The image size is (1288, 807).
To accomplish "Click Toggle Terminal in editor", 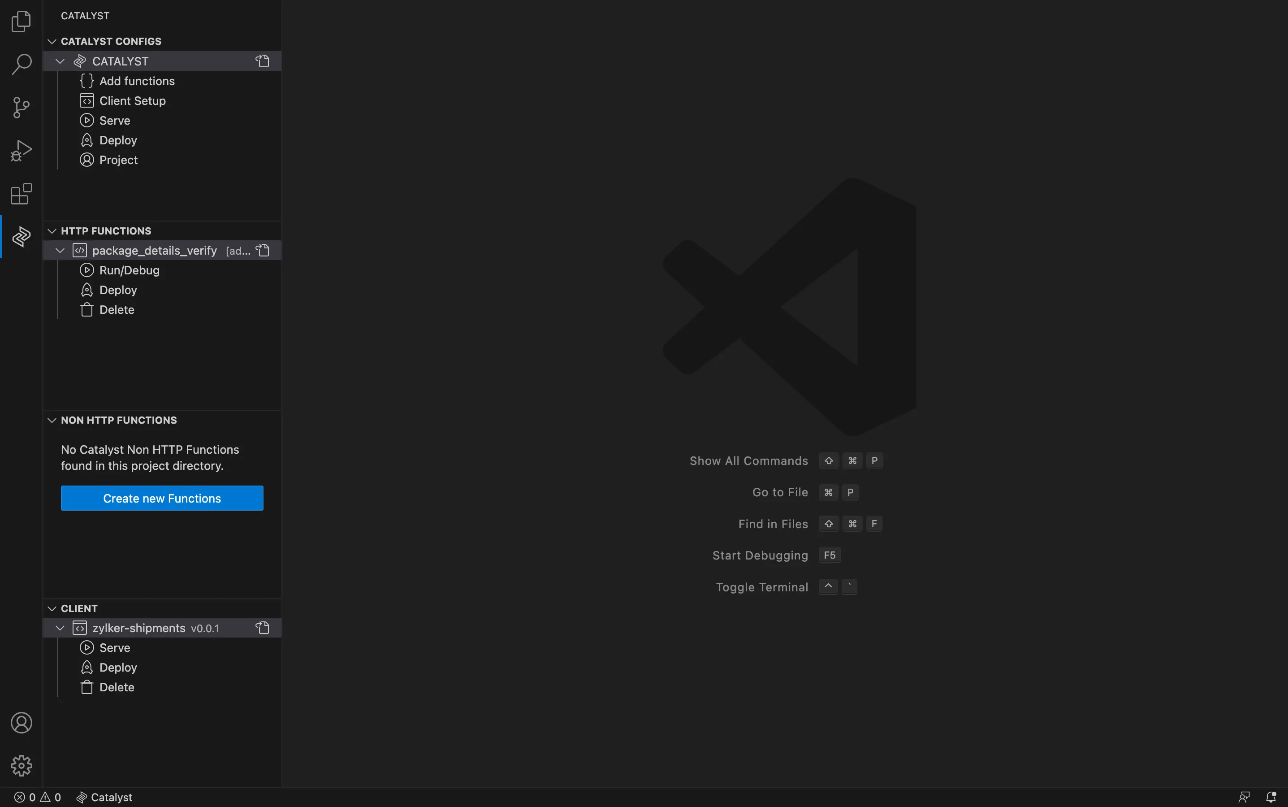I will [x=762, y=587].
